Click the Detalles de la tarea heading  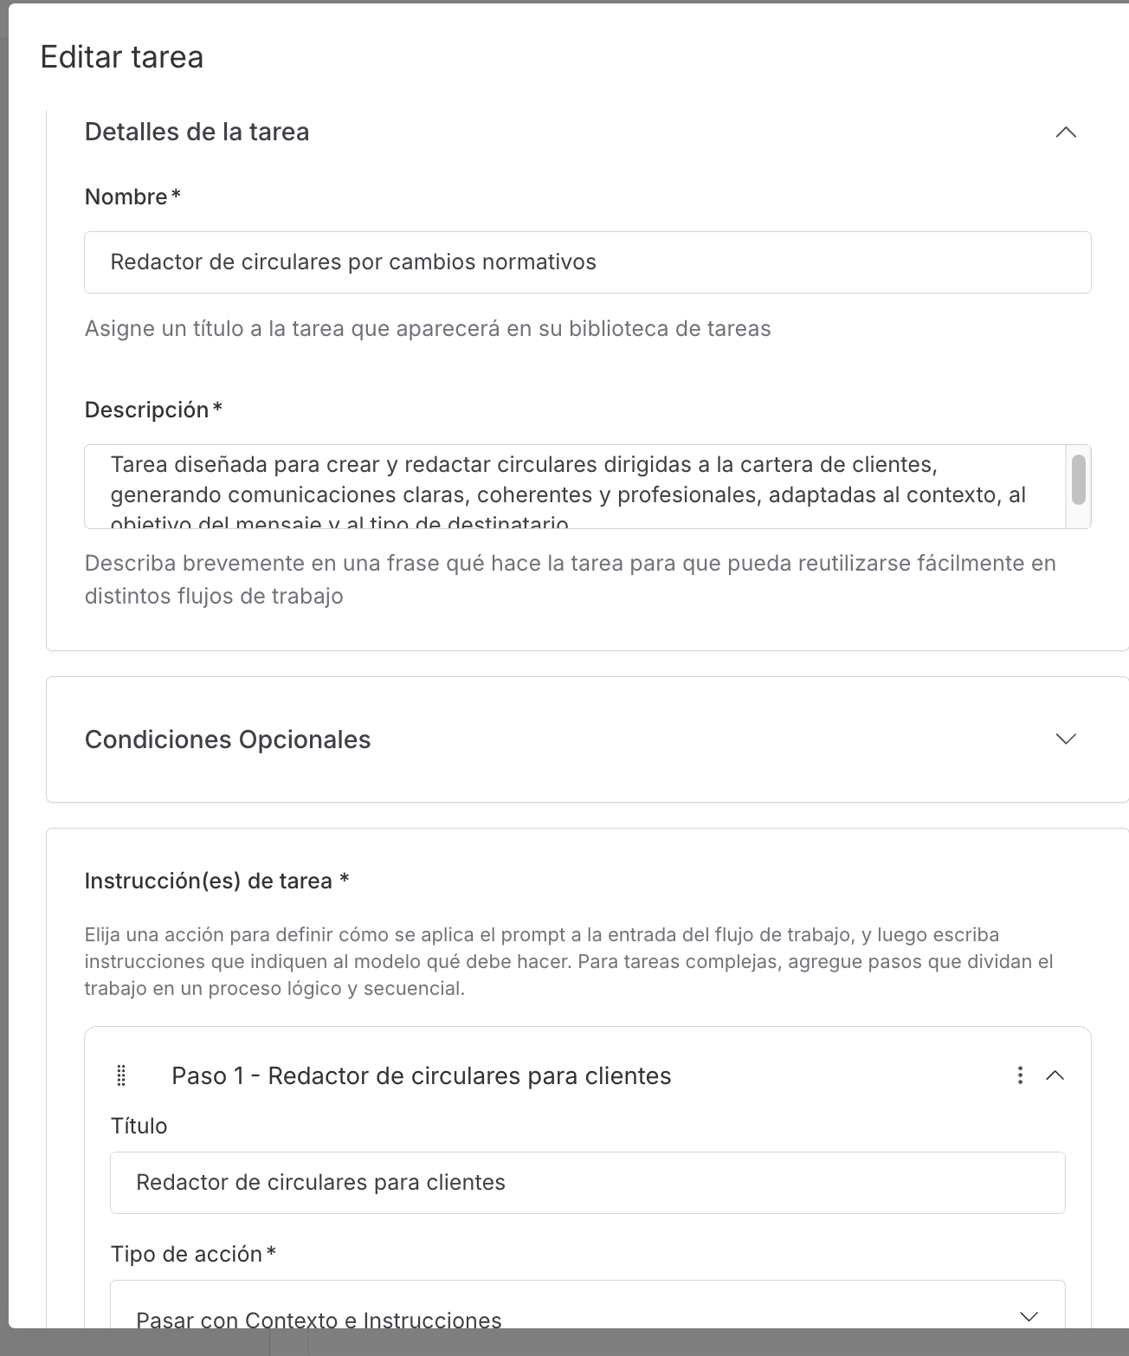tap(197, 132)
